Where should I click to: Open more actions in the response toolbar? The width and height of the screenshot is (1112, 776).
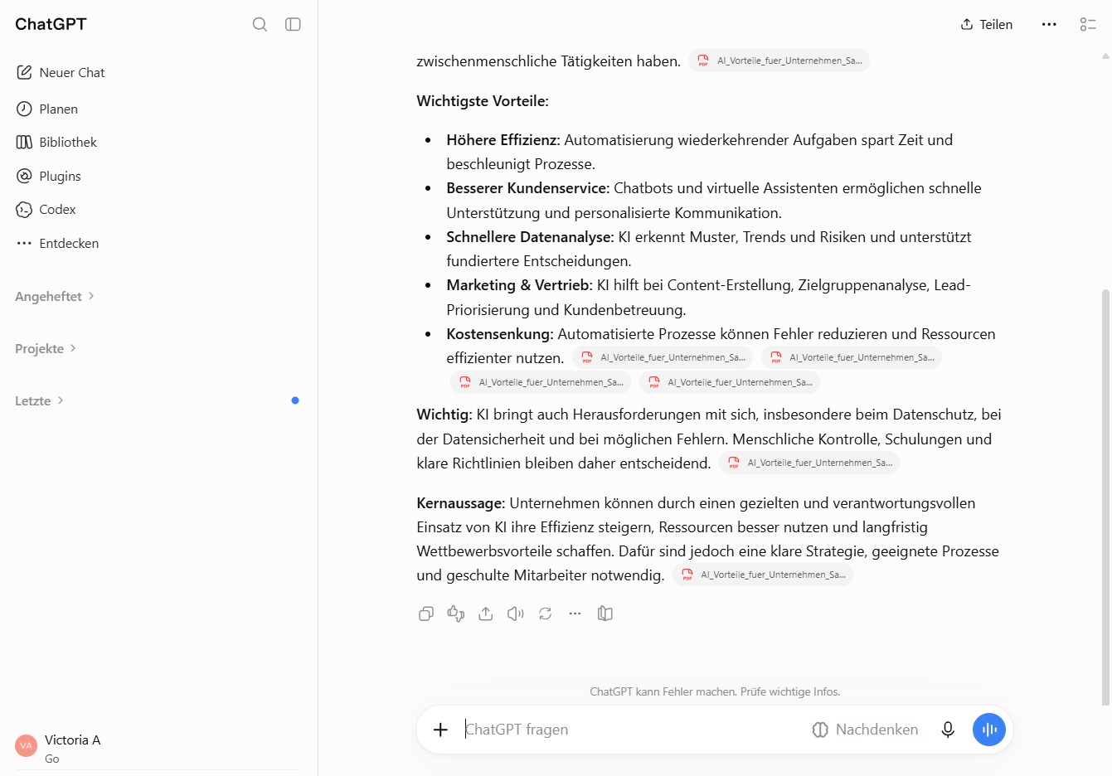point(575,614)
